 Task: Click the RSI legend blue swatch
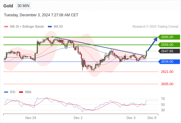coord(6,92)
